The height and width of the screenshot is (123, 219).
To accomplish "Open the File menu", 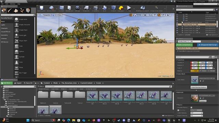I will point(2,4).
